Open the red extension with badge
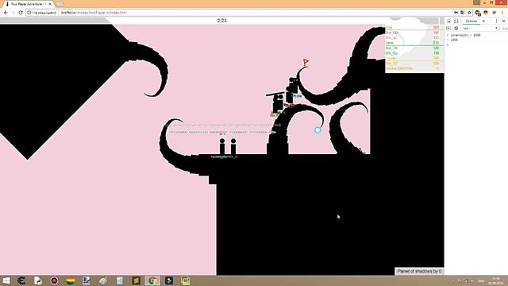 [x=478, y=13]
